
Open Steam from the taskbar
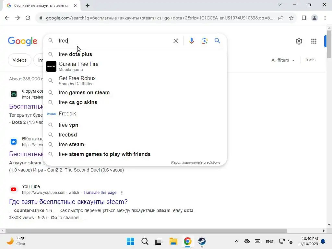point(202,241)
